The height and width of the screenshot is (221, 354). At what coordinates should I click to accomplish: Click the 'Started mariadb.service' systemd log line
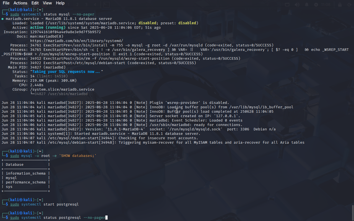click(x=101, y=133)
